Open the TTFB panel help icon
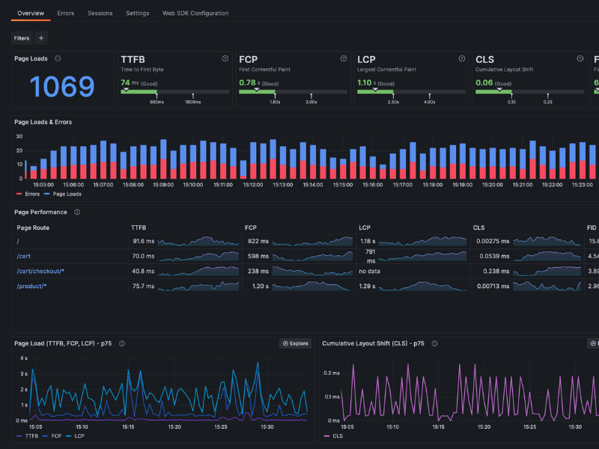This screenshot has height=449, width=599. pos(225,58)
